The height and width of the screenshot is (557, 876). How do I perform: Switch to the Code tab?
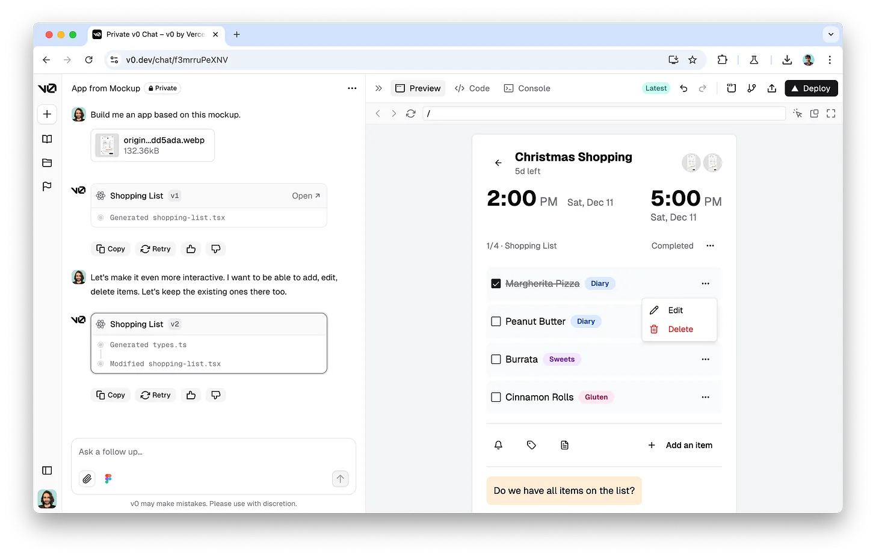[472, 88]
